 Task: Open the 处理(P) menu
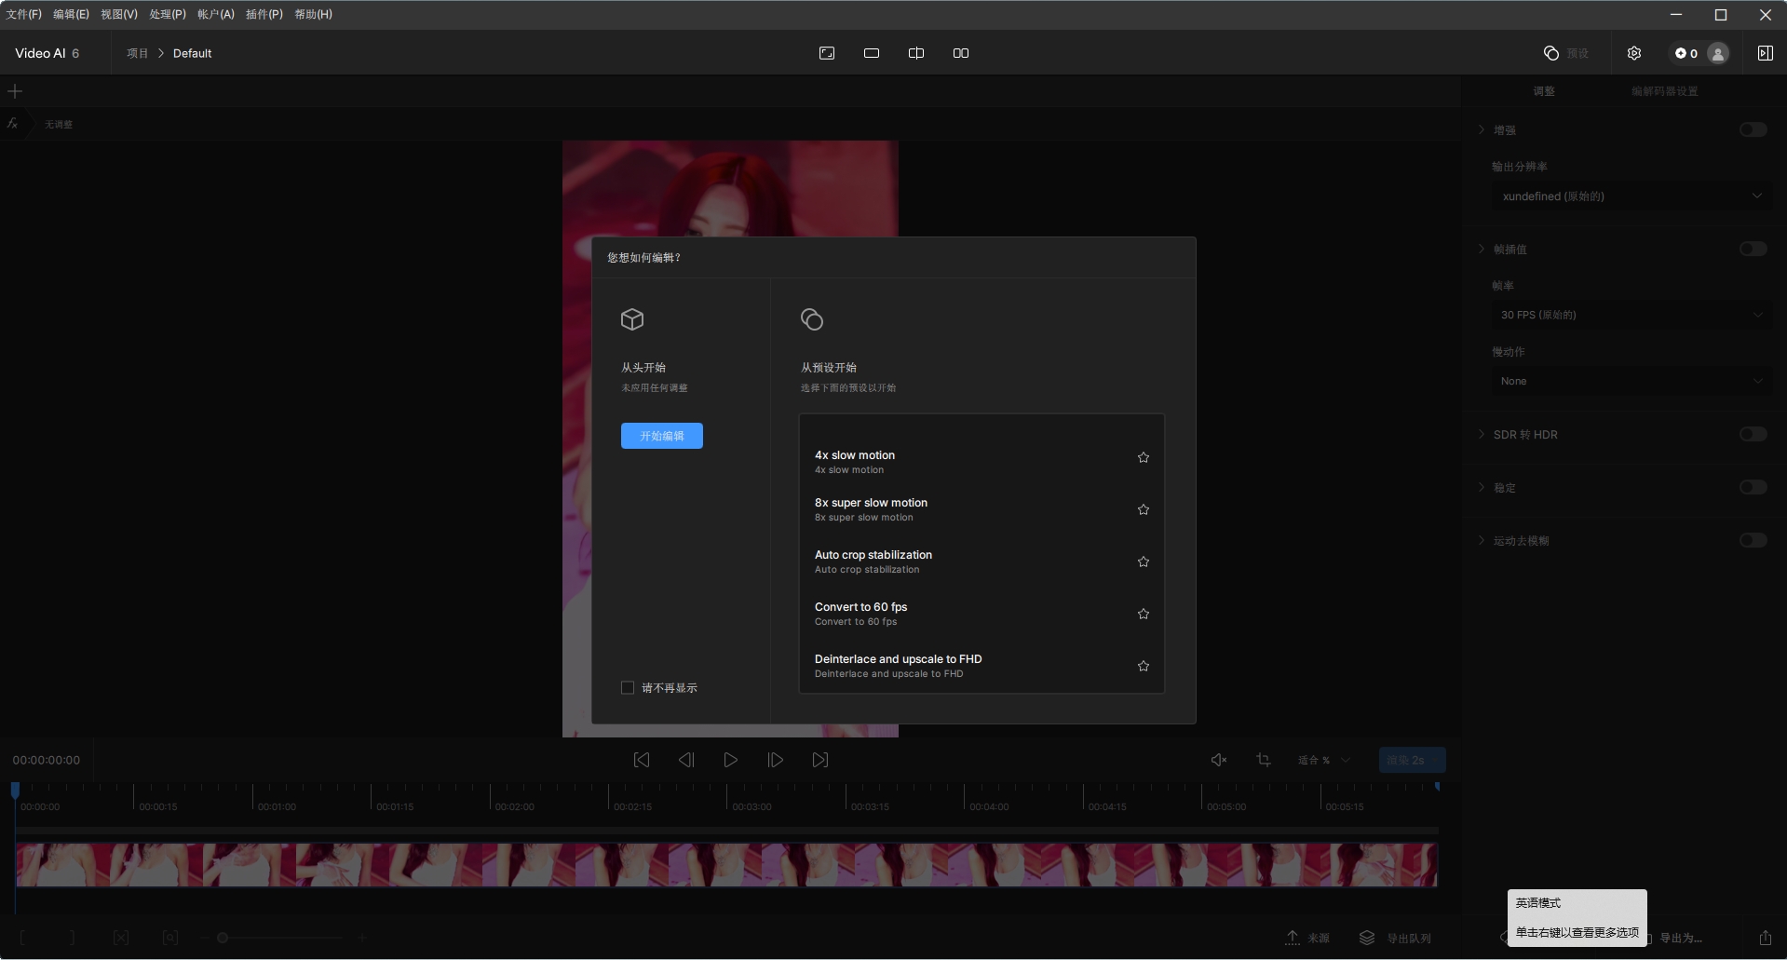click(x=168, y=14)
